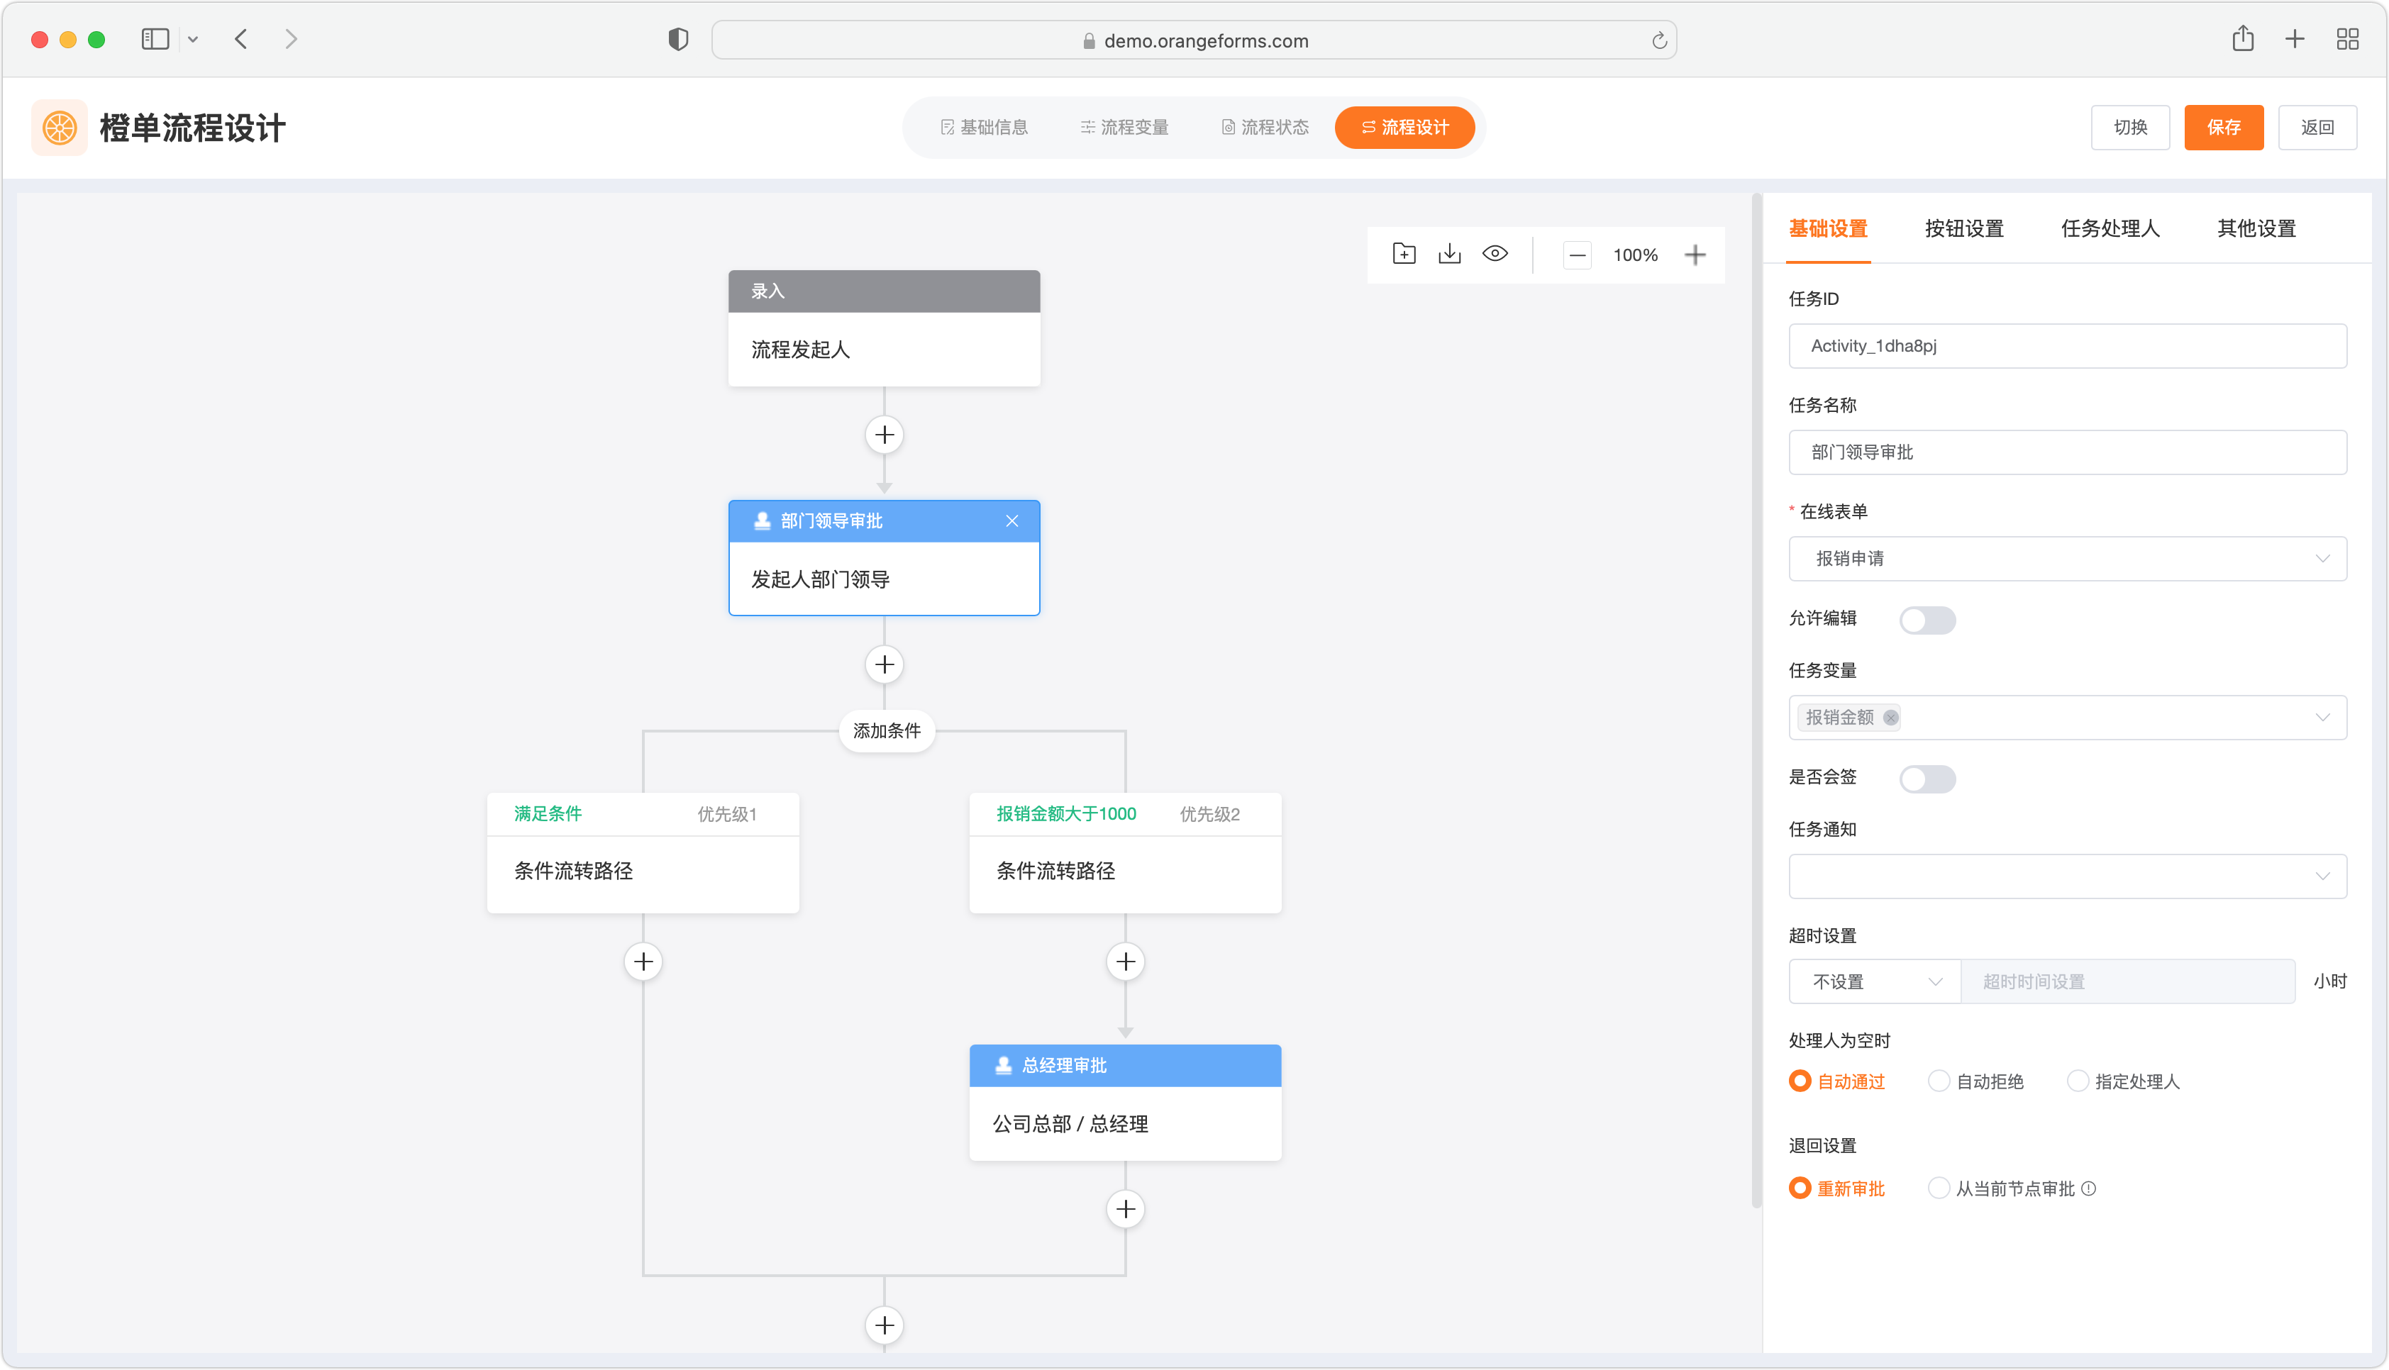Screen dimensions: 2389x1370
Task: Remove the 报销金额 tag
Action: point(1890,718)
